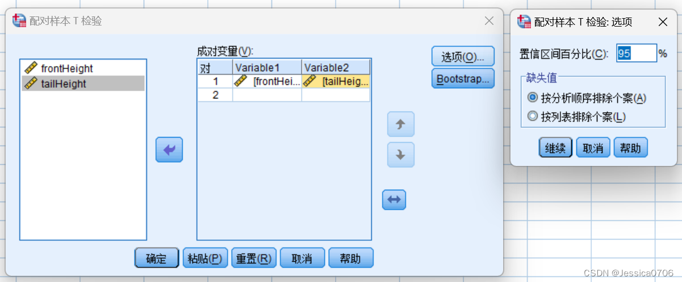Click 继续 in the options dialog
Screen dimensions: 682x282
[555, 148]
